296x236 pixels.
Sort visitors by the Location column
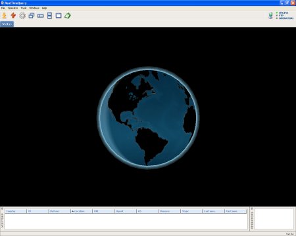[x=82, y=211]
